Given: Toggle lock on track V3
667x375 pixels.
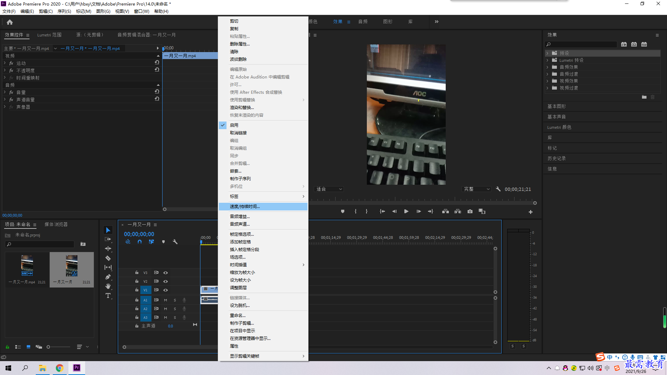Looking at the screenshot, I should click(x=137, y=273).
